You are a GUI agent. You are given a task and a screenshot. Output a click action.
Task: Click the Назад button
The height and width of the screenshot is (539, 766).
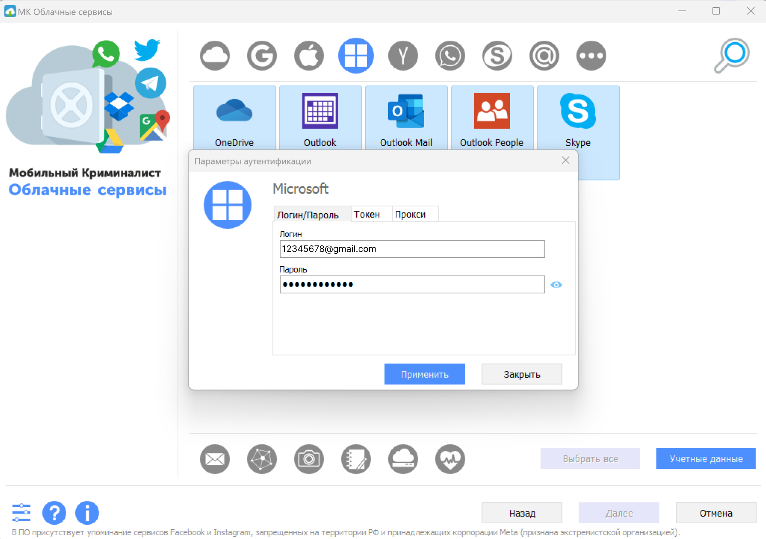(522, 513)
